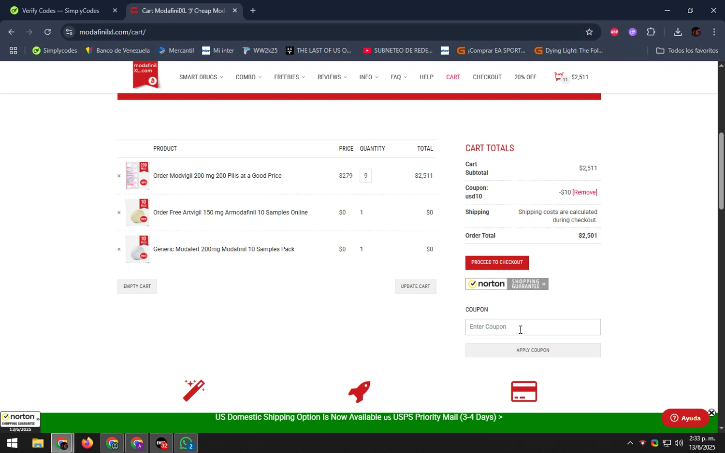This screenshot has height=453, width=725.
Task: Open the Artvigil 150 mg product thumbnail
Action: point(137,212)
